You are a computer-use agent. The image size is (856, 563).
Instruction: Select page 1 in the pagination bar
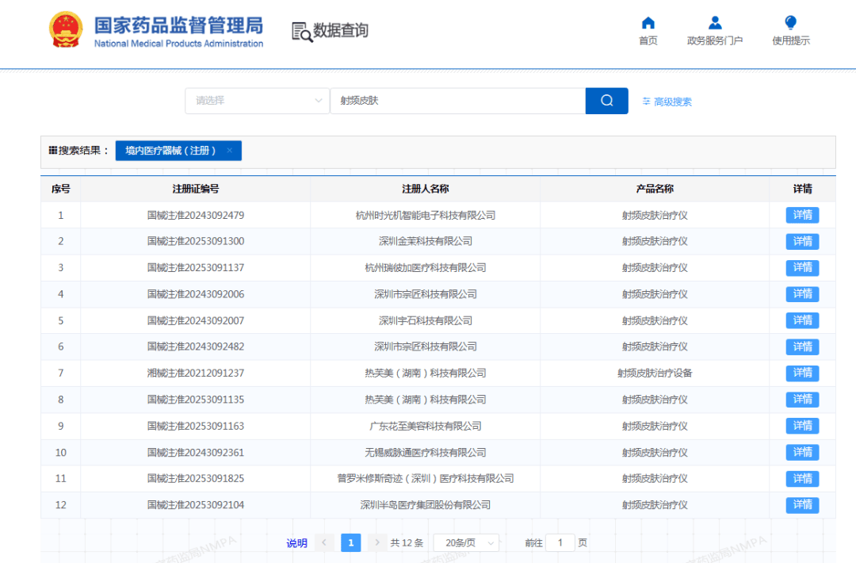coord(350,542)
